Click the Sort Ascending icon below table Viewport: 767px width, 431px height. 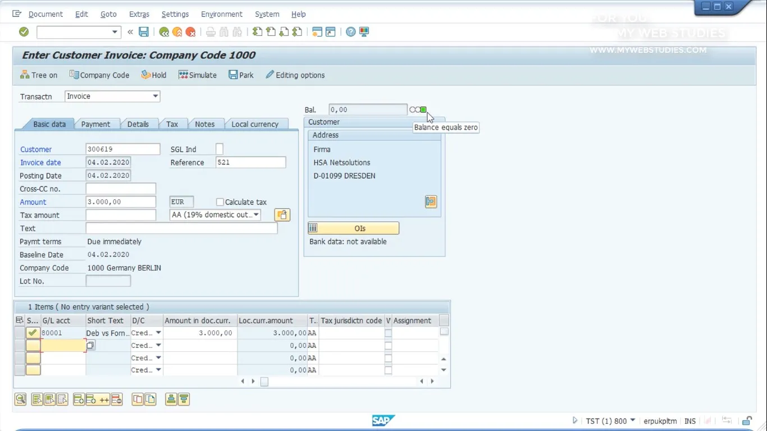tap(171, 400)
